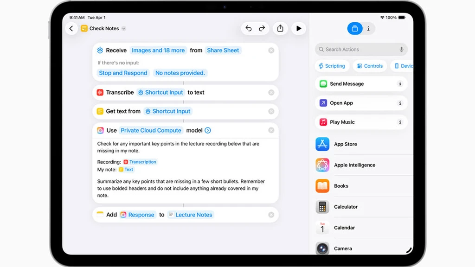Add the Send Message action

(x=361, y=84)
